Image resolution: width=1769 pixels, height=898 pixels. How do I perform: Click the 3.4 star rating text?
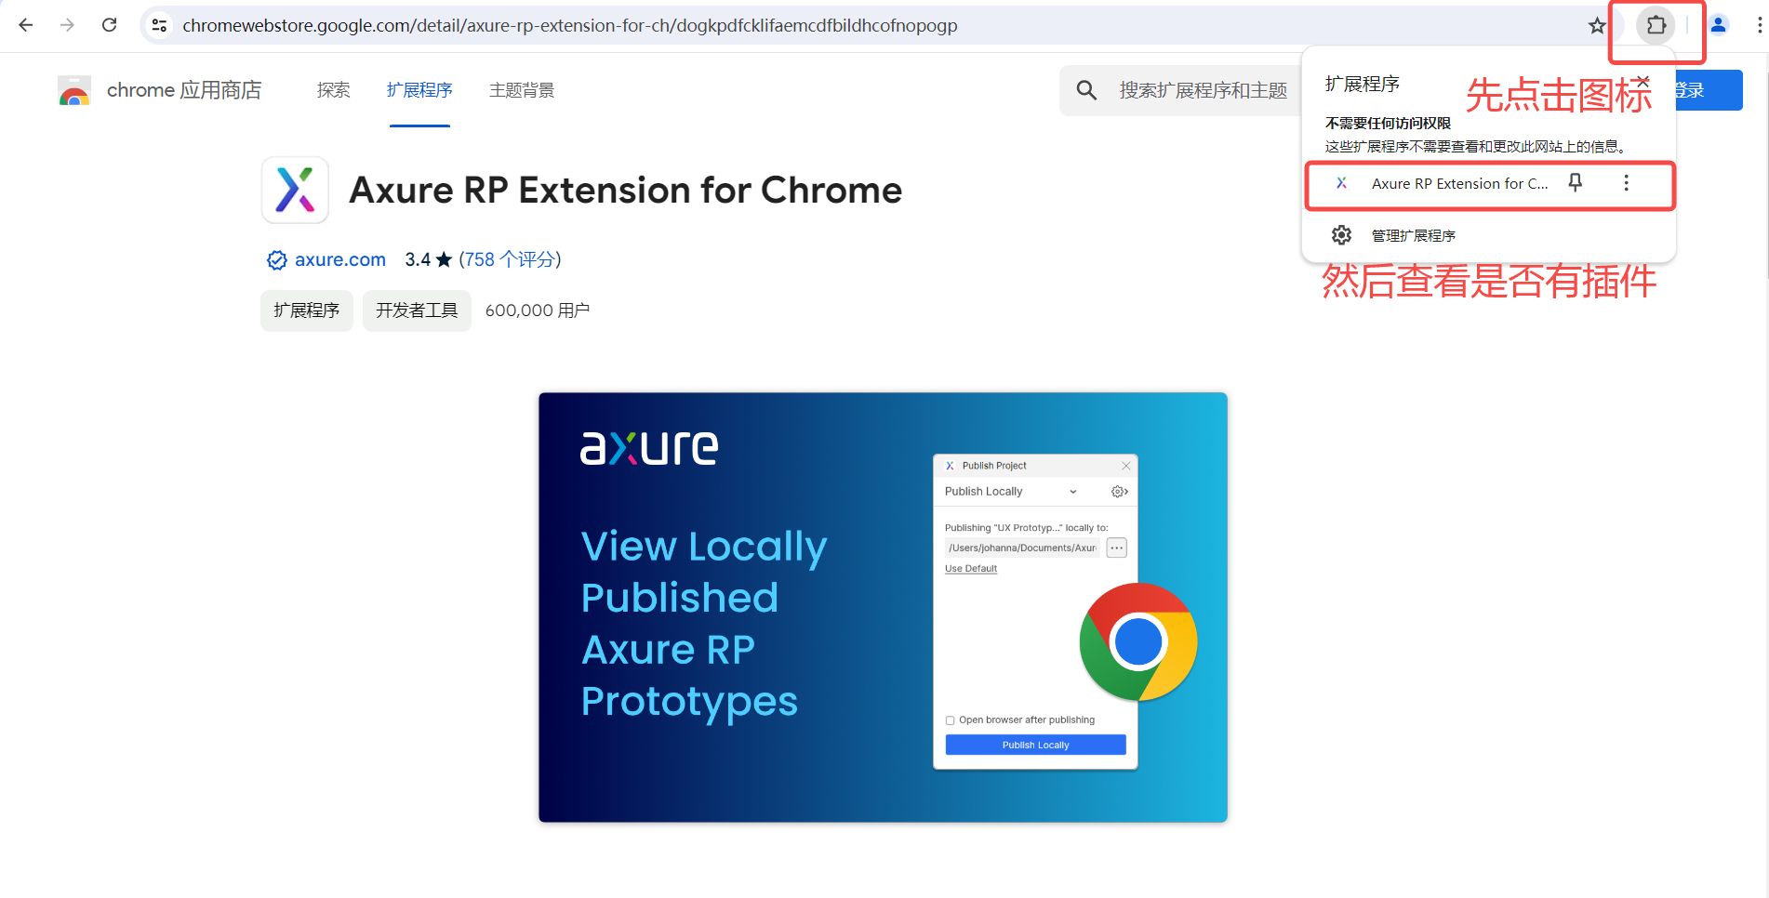[429, 260]
